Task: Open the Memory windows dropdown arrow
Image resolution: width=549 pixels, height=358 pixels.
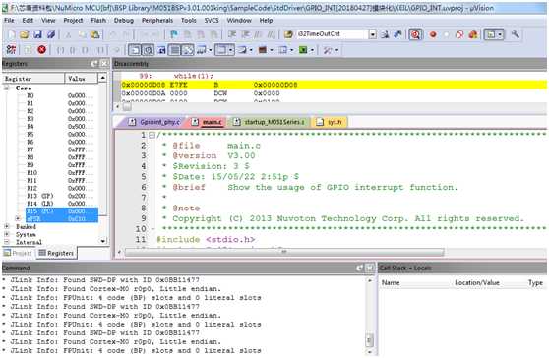Action: (x=231, y=50)
